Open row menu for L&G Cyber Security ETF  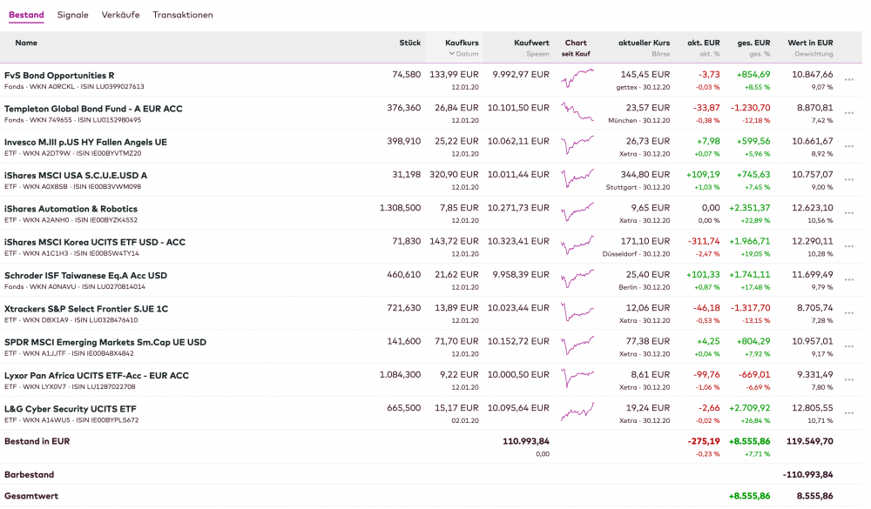(x=849, y=413)
